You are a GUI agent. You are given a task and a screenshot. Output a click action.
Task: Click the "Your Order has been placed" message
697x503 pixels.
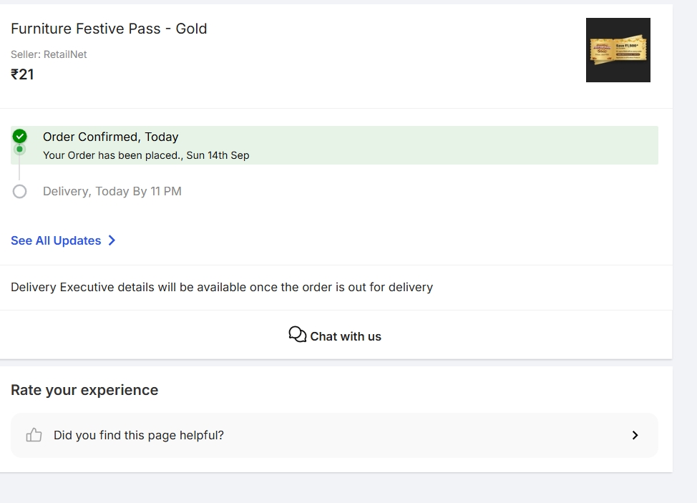146,155
